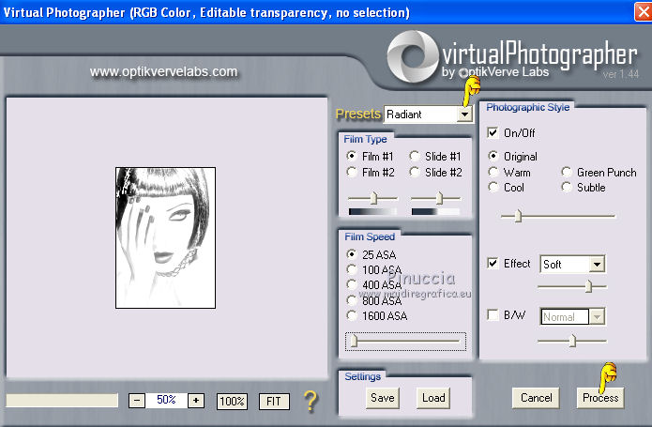Click the Load settings button
The height and width of the screenshot is (427, 652).
(433, 398)
